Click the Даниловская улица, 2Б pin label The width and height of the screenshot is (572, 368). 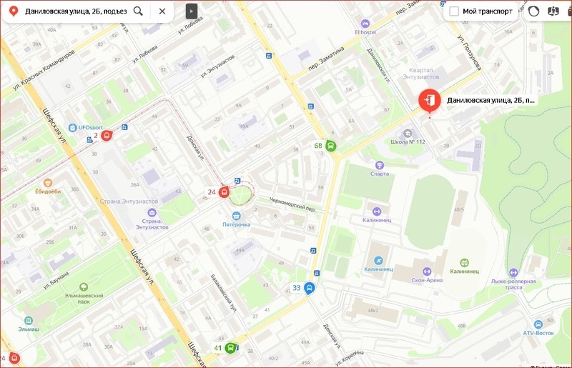(490, 101)
